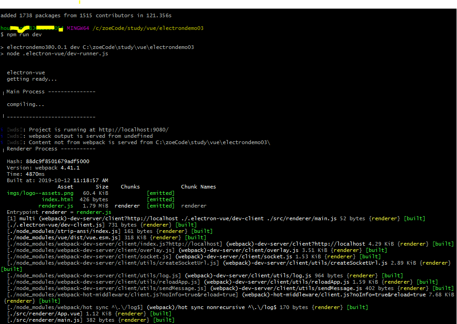Click the '318 KiB' size of vue.esm.js
Viewport: 457px width, 324px height.
135,238
